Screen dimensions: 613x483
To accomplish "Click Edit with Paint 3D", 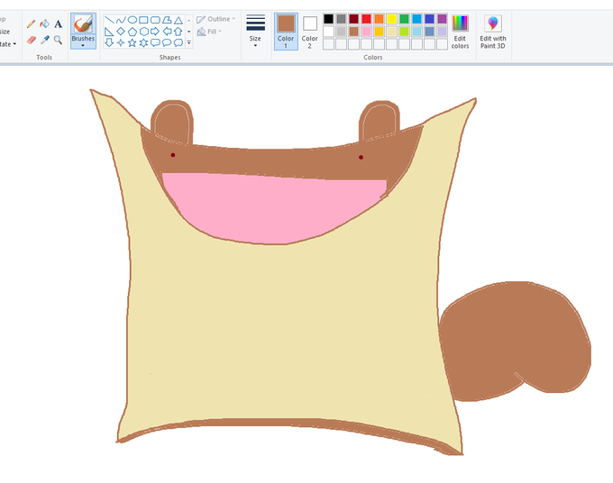I will coord(493,32).
